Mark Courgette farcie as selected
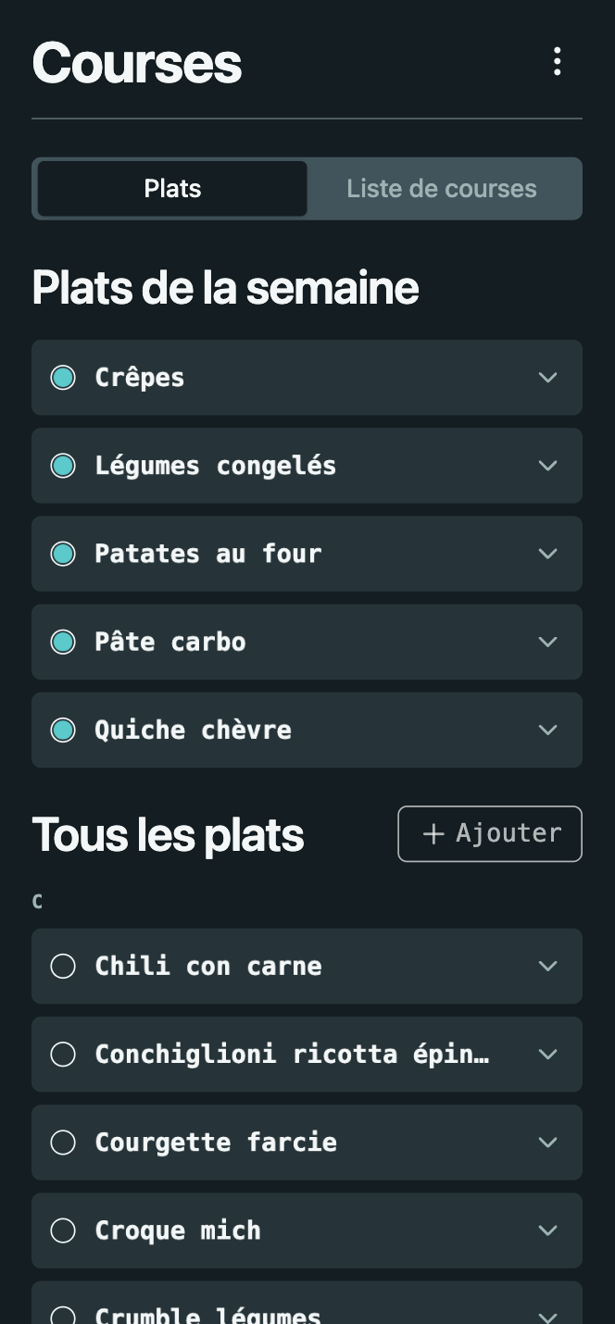 coord(63,1142)
